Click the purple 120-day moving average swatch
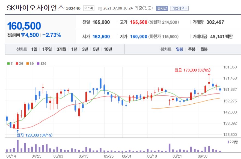 38,63
